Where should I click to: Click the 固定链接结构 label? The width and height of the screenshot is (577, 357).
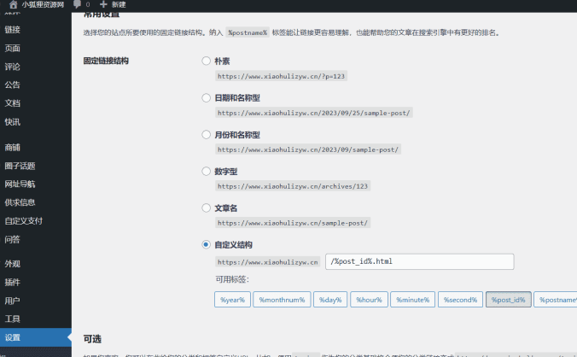pos(106,61)
